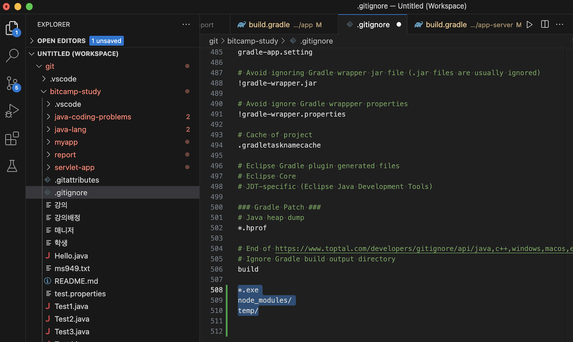
Task: Click the 1 unsaved badge
Action: pos(107,41)
